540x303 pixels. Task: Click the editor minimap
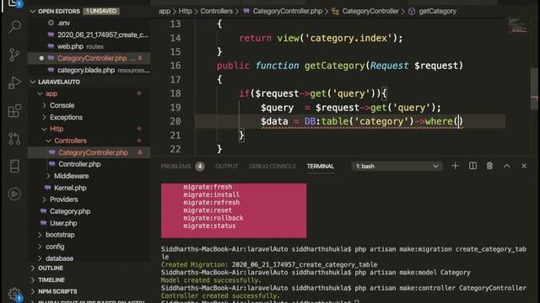(x=517, y=26)
